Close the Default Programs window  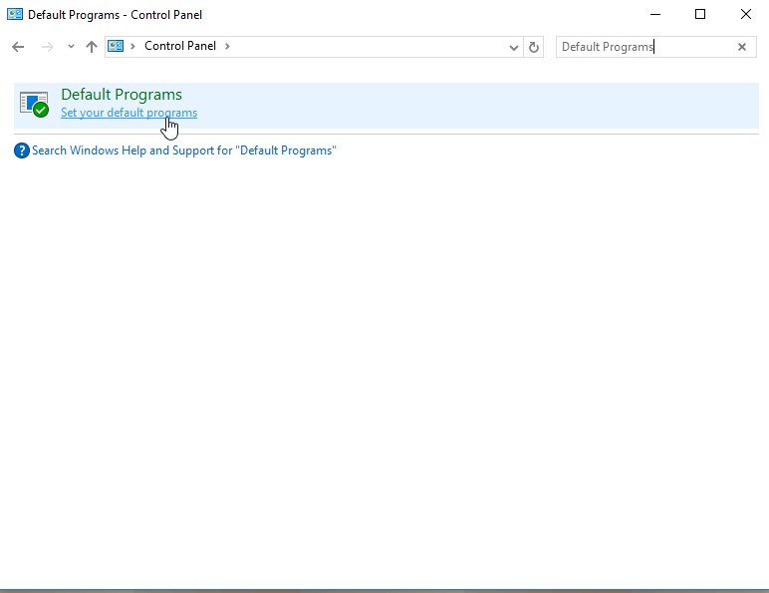pyautogui.click(x=746, y=14)
